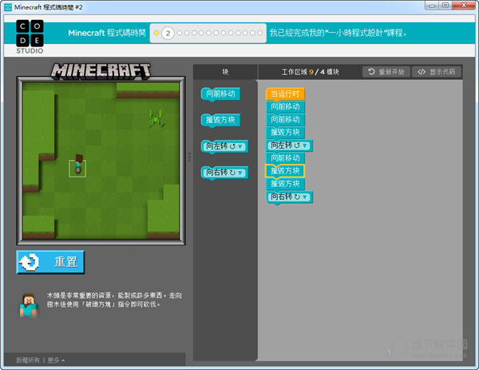Minimize the Minecraft window
Viewport: 479px width, 370px height.
coord(432,6)
